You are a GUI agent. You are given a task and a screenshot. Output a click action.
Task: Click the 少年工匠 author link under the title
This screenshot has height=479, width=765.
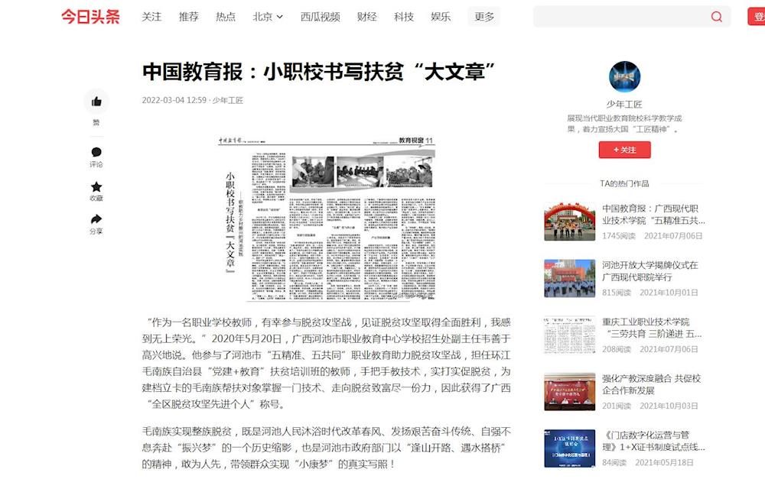[x=228, y=100]
